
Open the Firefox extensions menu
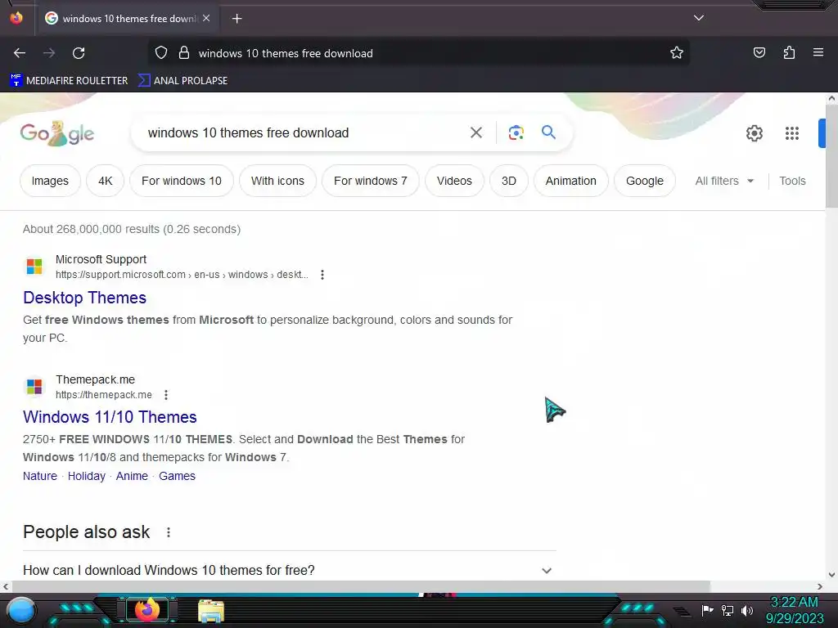pyautogui.click(x=789, y=52)
